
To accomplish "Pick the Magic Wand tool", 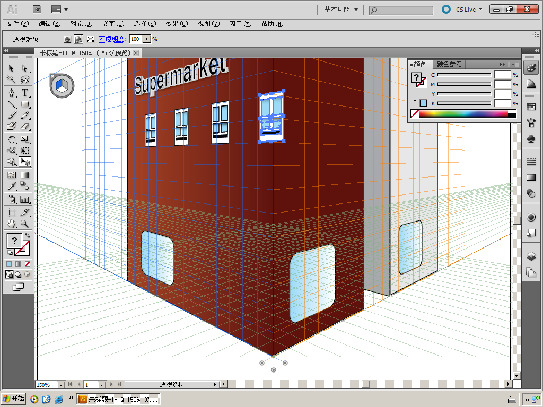I will (11, 80).
